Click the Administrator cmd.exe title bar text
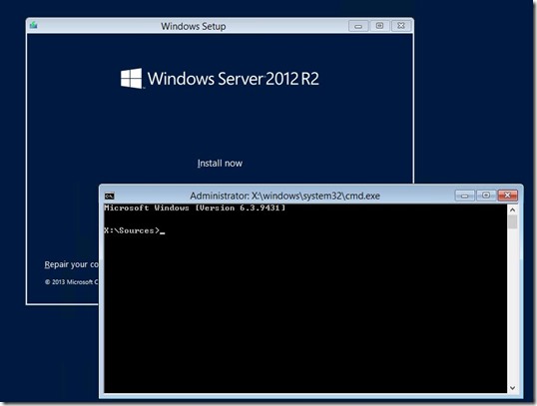 [x=284, y=196]
